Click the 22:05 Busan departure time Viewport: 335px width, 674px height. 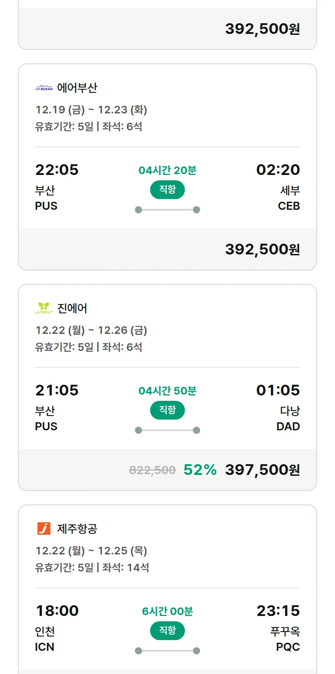(x=57, y=170)
